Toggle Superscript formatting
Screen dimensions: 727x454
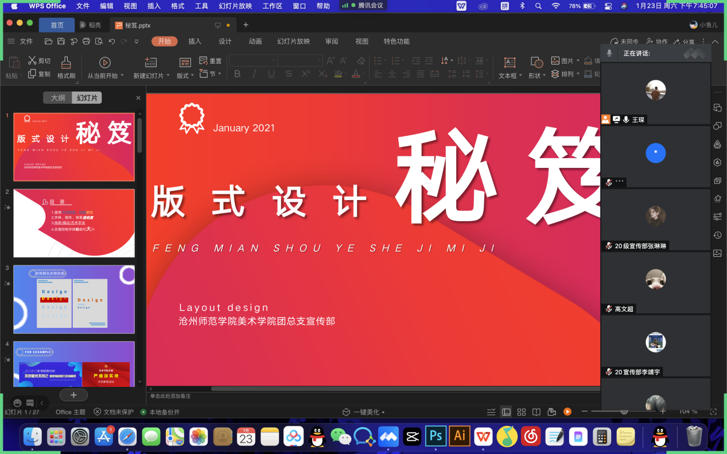click(x=306, y=74)
